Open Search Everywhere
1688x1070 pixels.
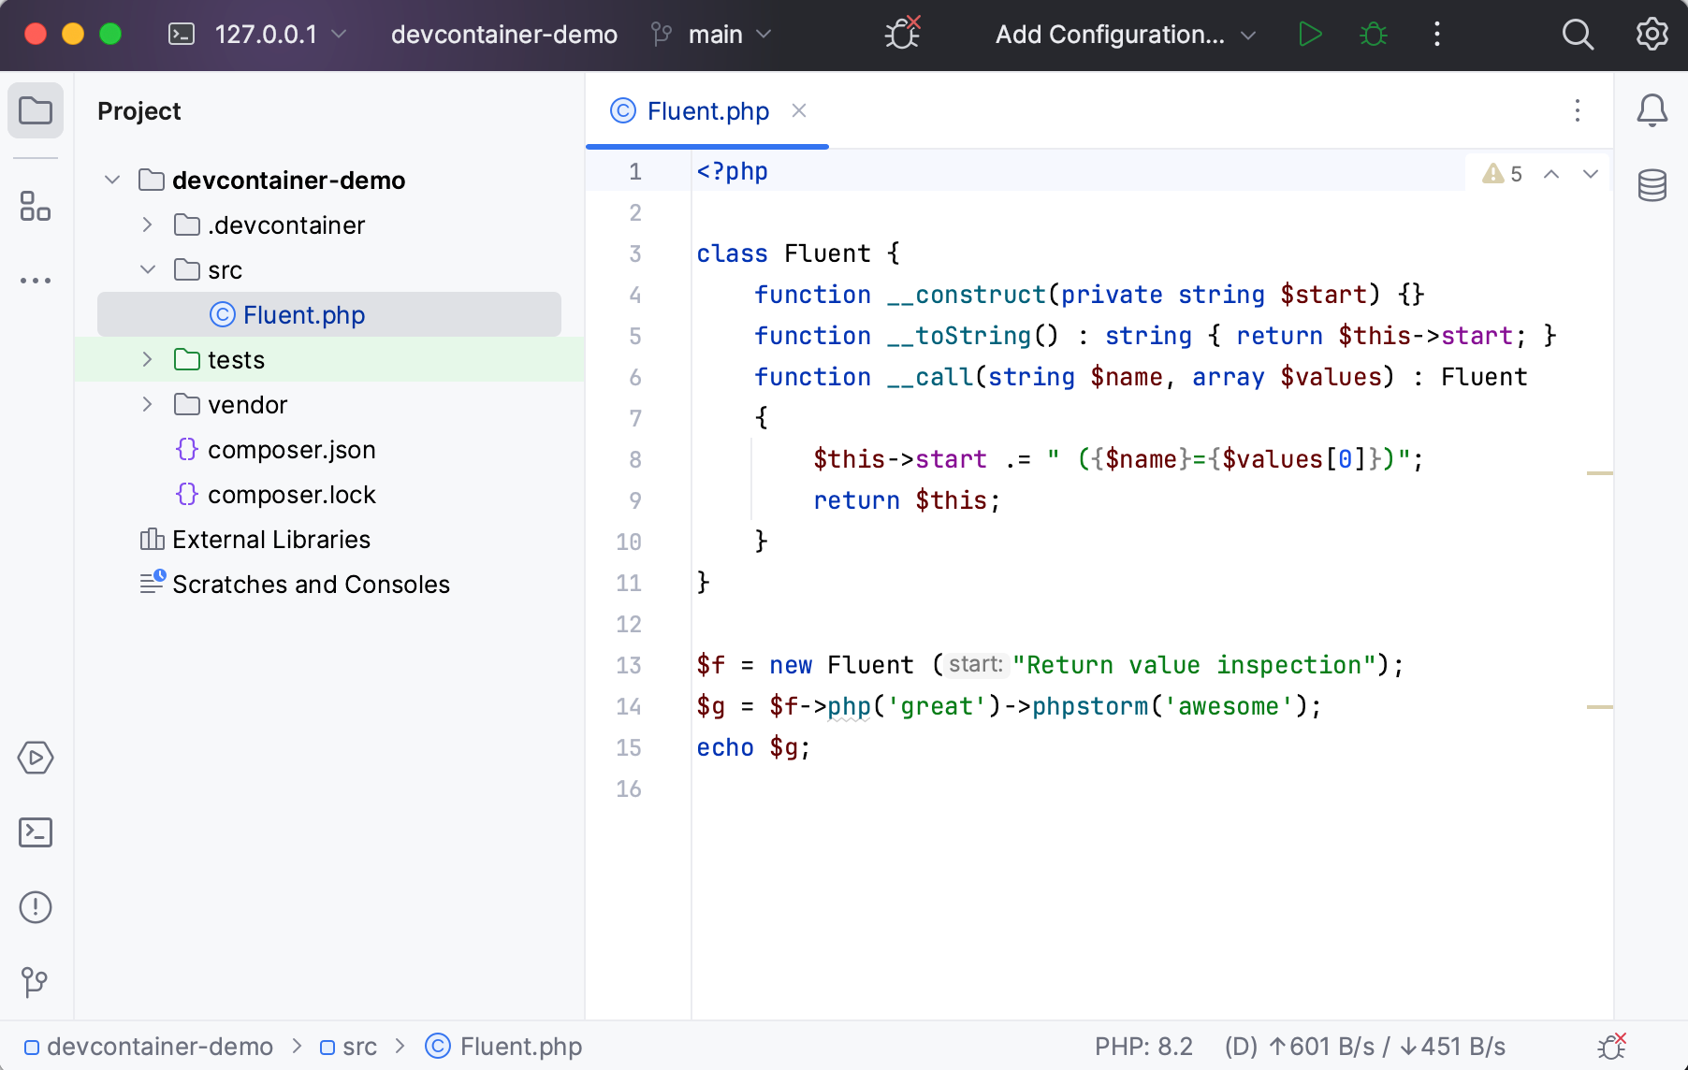pyautogui.click(x=1578, y=35)
